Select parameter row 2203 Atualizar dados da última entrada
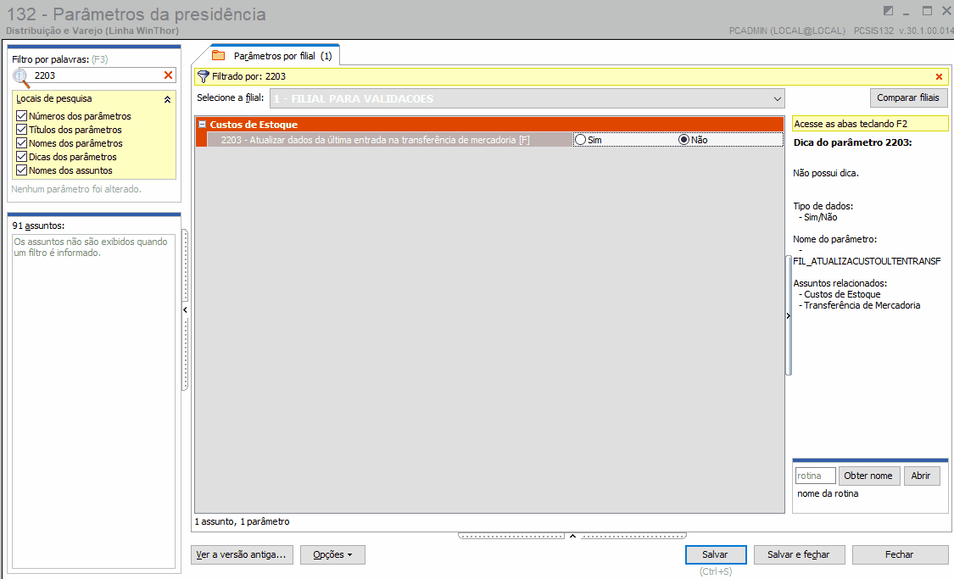Screen dimensions: 954x579 [389, 140]
